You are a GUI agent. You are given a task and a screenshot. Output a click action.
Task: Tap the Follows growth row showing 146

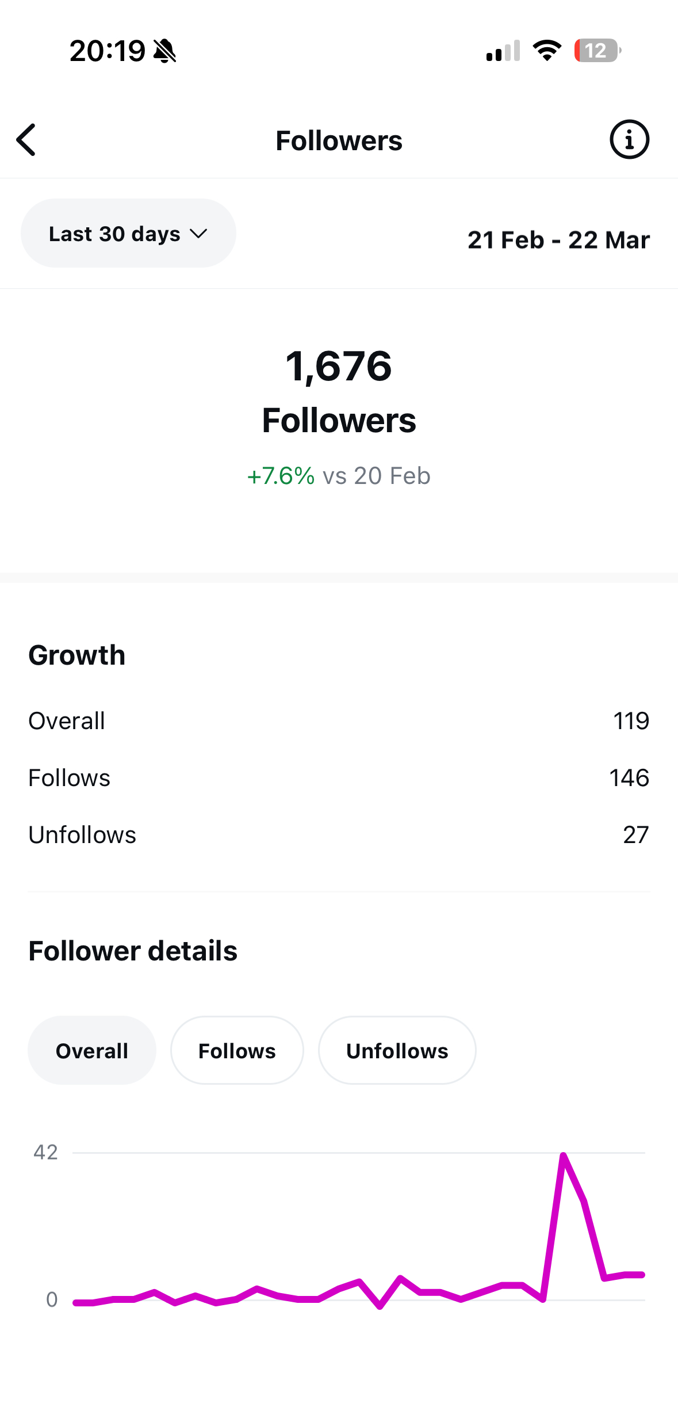(339, 778)
